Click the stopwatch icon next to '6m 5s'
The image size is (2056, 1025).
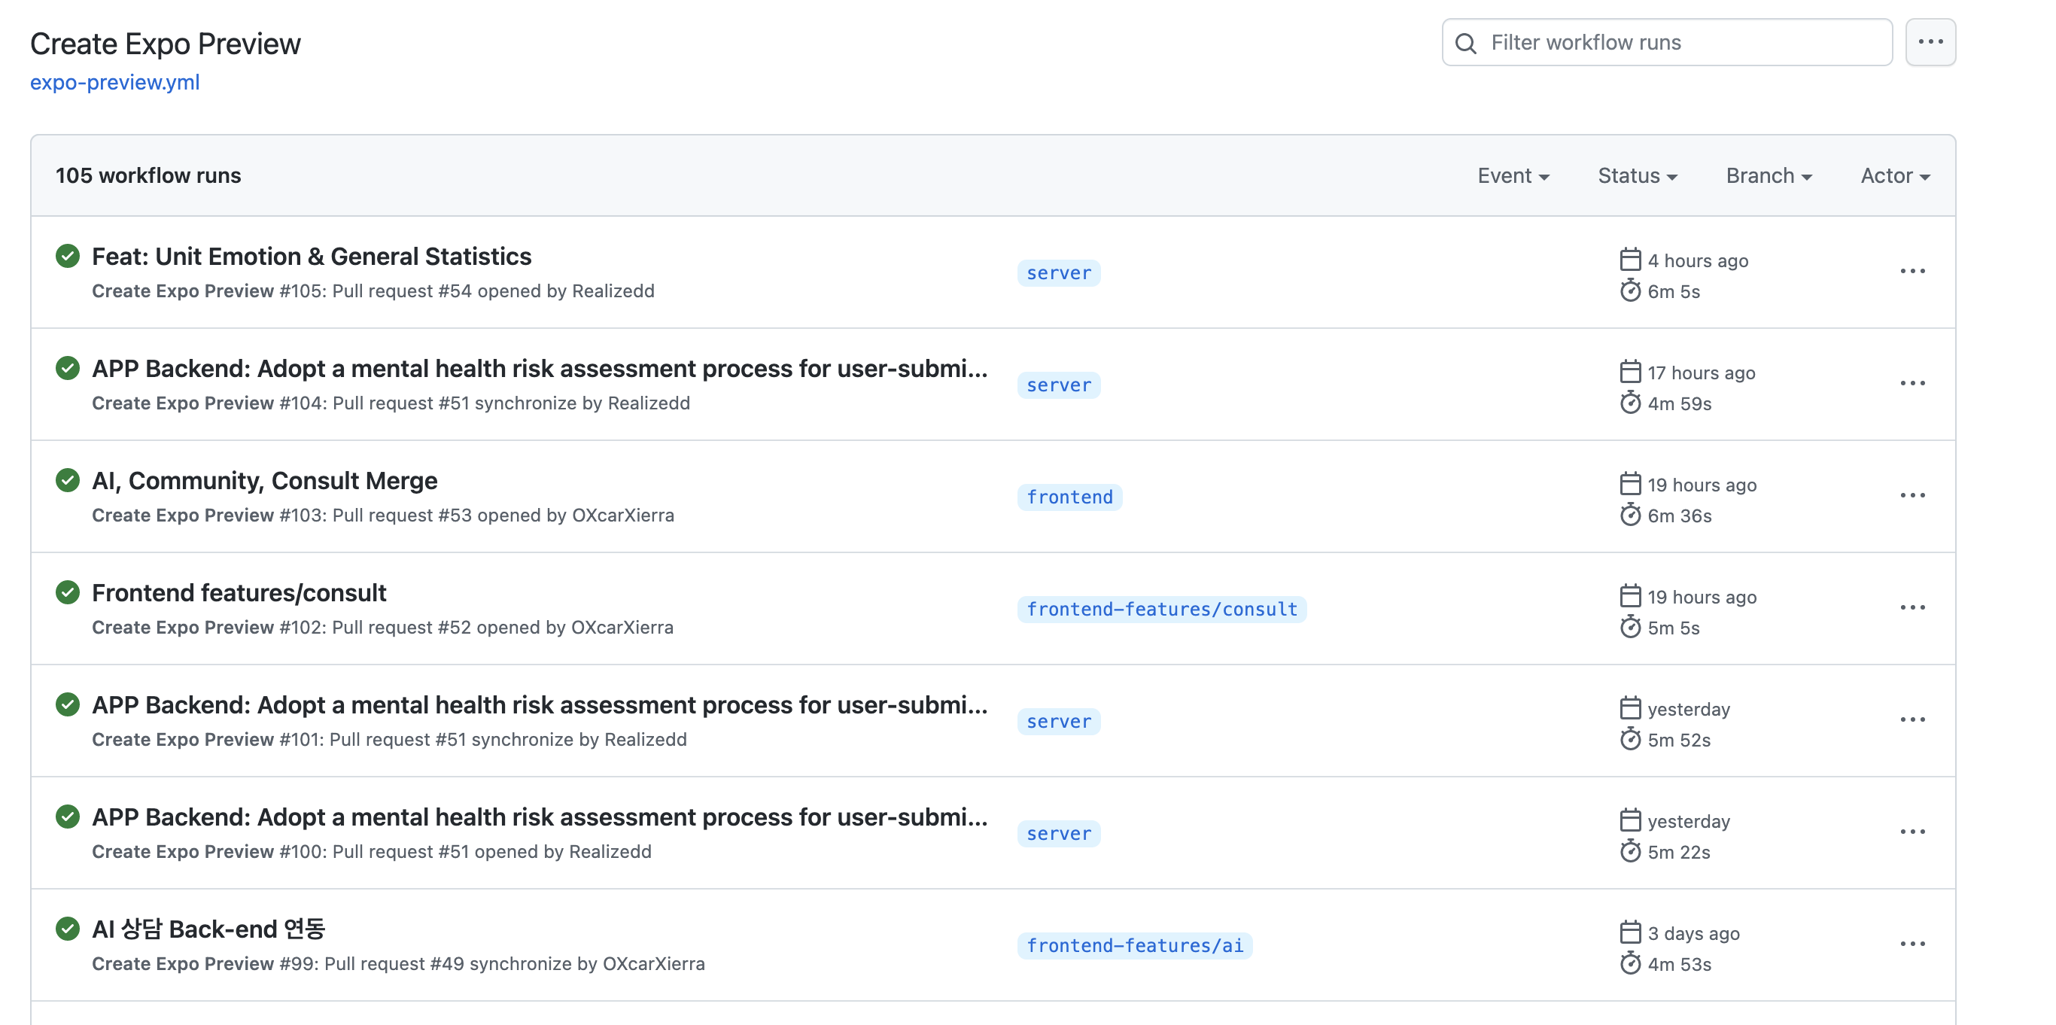(x=1630, y=291)
